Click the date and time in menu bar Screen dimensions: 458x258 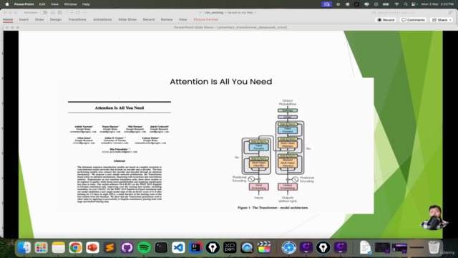tap(437, 4)
